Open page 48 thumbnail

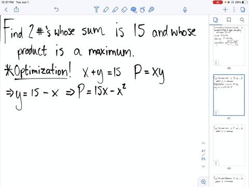(229, 145)
